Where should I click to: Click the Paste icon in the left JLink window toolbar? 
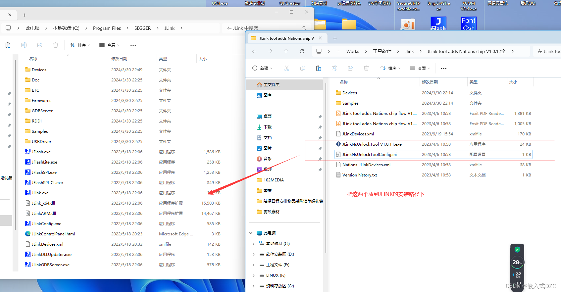click(x=8, y=45)
